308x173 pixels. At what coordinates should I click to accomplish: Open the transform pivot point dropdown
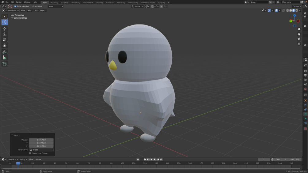tap(147, 6)
